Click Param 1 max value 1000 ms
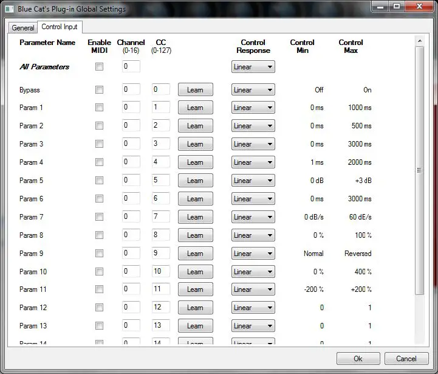The height and width of the screenshot is (374, 438). [x=360, y=108]
